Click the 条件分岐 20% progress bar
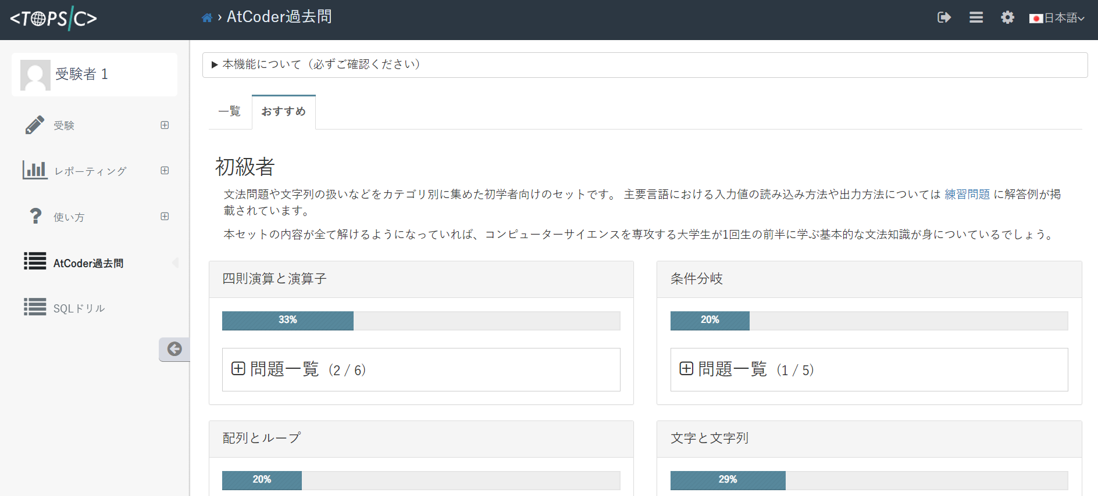The width and height of the screenshot is (1098, 496). [869, 321]
